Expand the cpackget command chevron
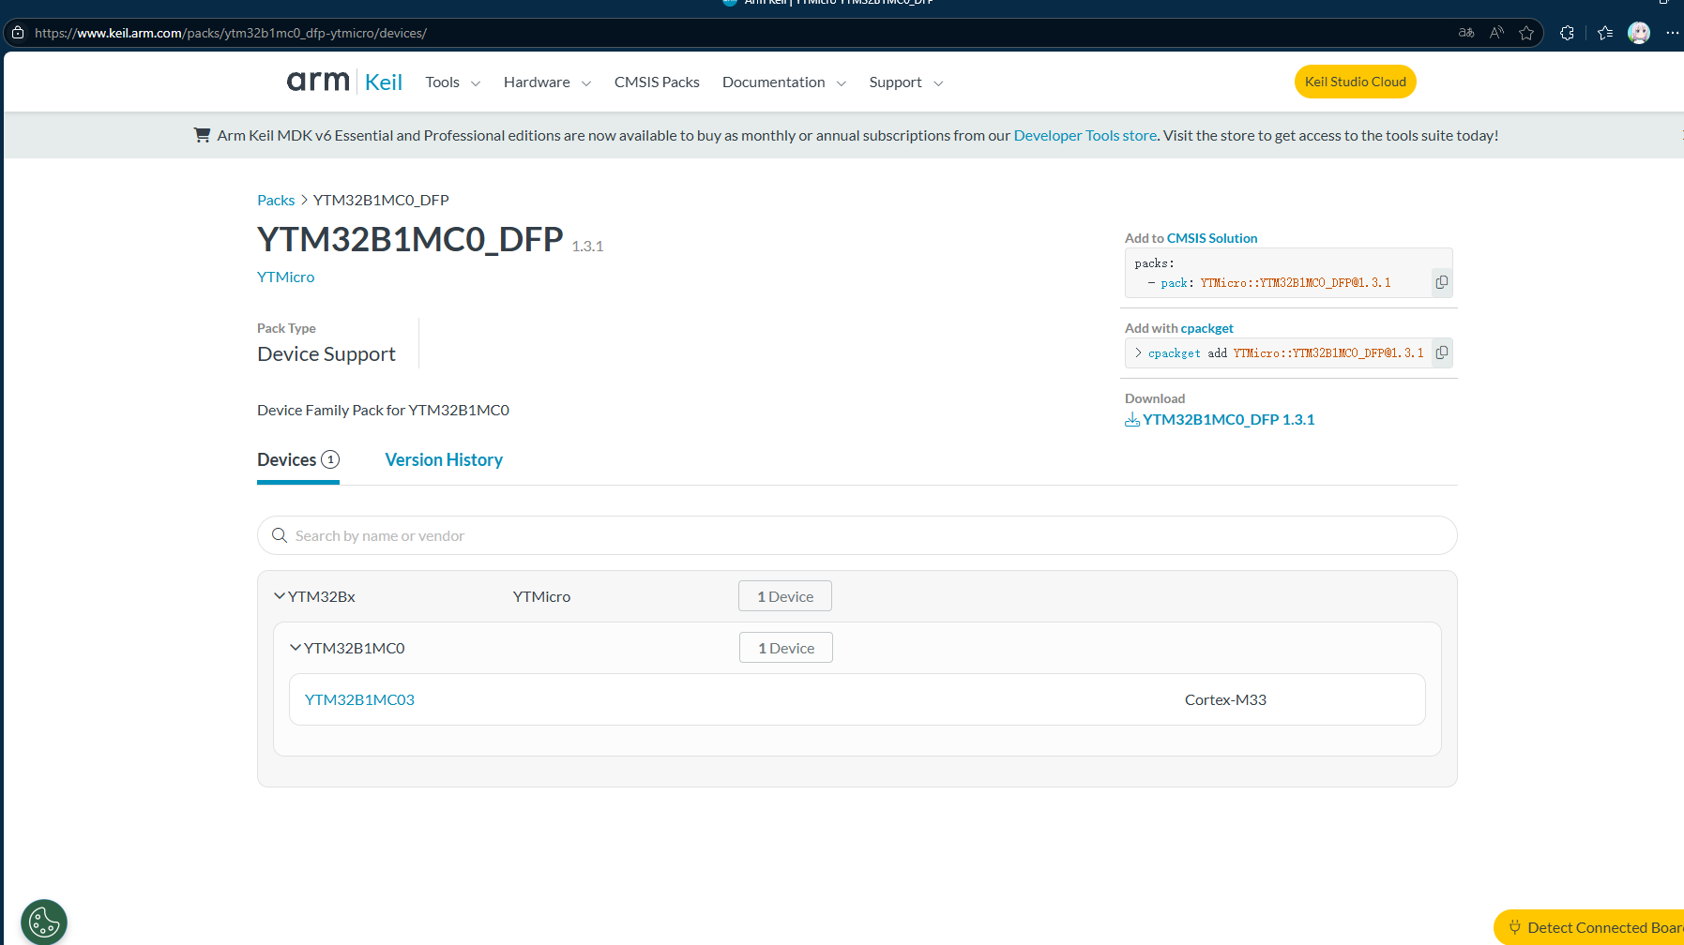 (1138, 352)
